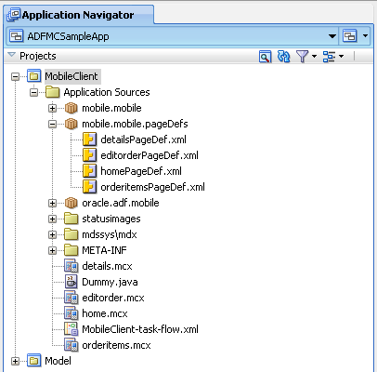Collapse the Projects panel disclosure triangle
The image size is (377, 372).
tap(11, 55)
